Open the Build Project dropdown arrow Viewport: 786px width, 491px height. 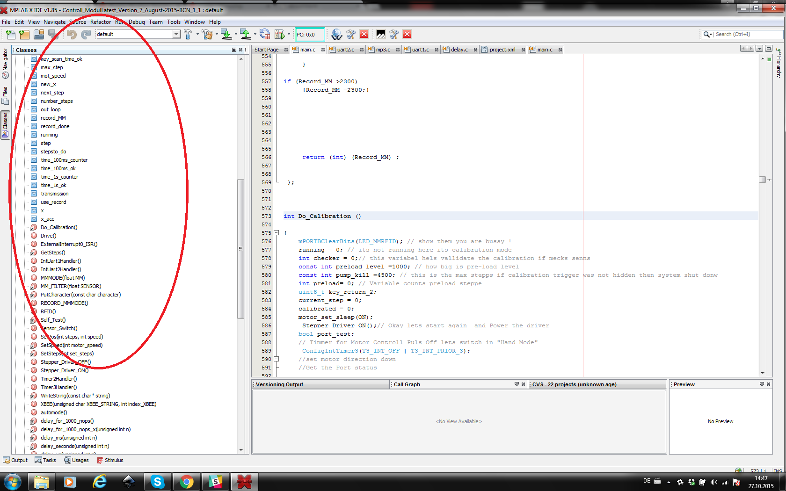coord(197,34)
